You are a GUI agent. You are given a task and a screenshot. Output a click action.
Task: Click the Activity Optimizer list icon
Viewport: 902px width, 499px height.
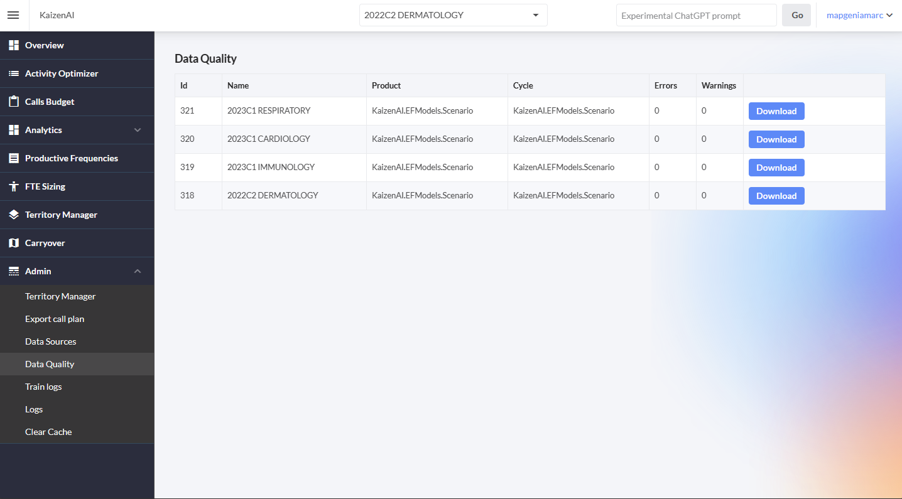tap(13, 73)
